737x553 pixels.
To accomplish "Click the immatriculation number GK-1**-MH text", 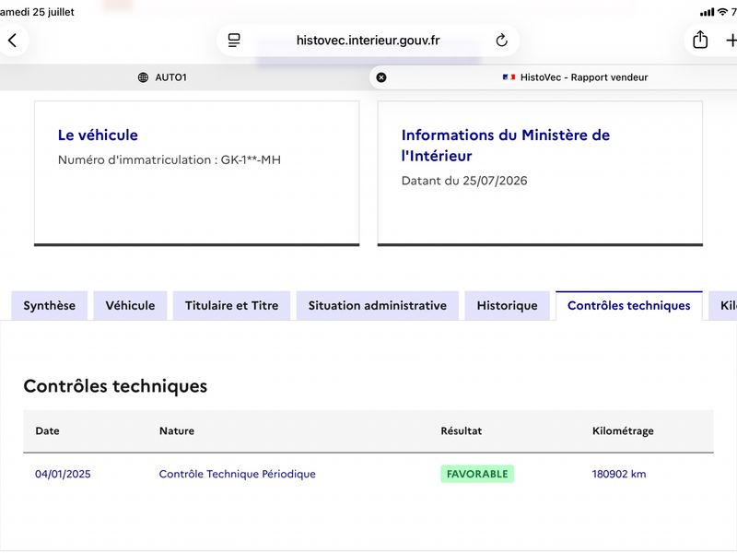I will [251, 159].
